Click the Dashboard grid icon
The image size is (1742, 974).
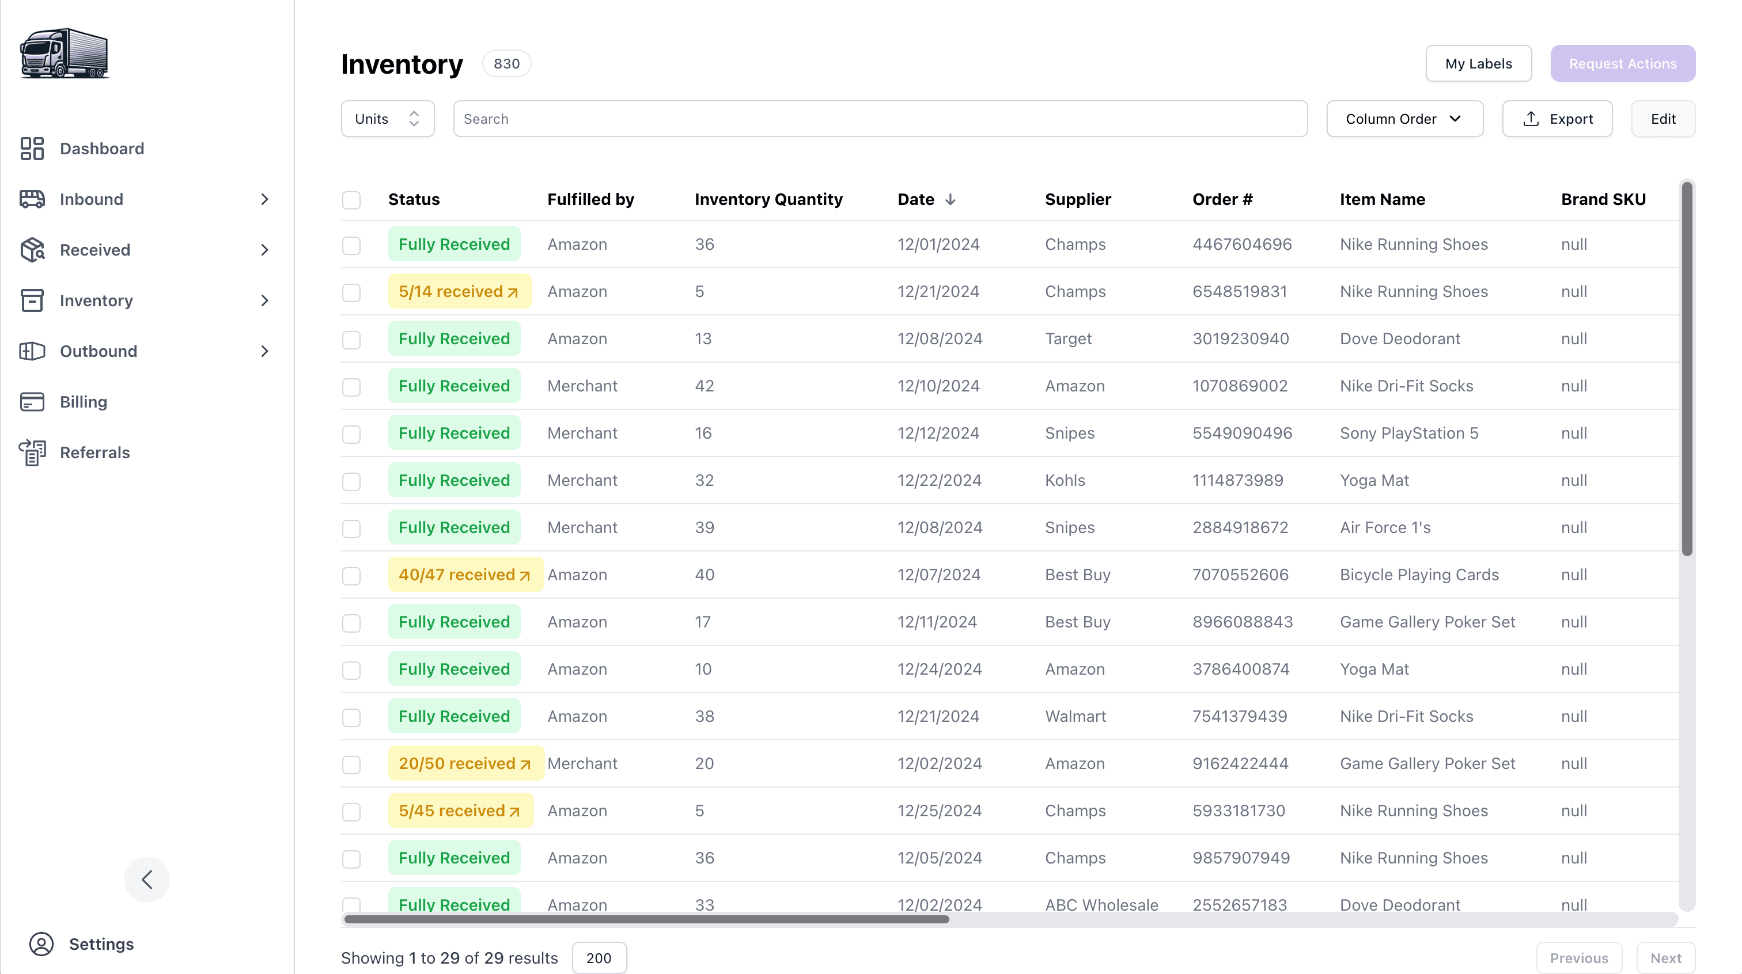tap(32, 149)
